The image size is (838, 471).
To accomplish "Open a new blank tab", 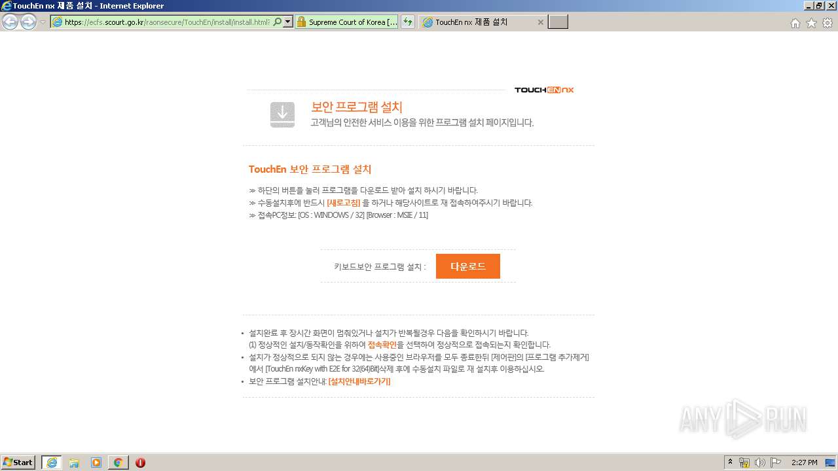I will click(x=558, y=22).
